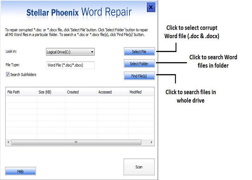This screenshot has height=180, width=252.
Task: Click the horizontal scrollbar right arrow
Action: [x=151, y=142]
